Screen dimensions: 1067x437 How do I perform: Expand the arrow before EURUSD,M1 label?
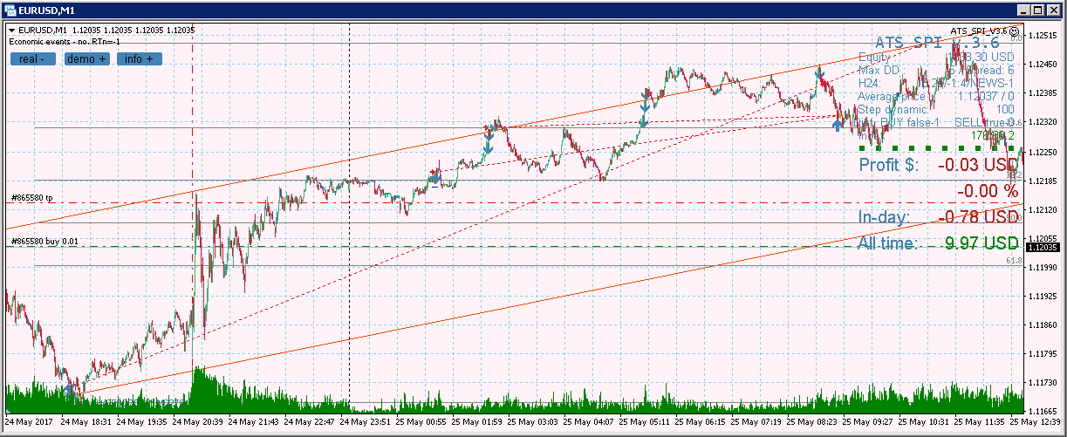coord(11,31)
